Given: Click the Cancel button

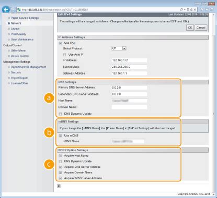Looking at the screenshot, I should 201,28.
